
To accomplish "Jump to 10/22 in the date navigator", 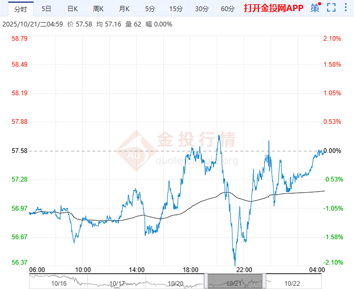I will pyautogui.click(x=292, y=283).
